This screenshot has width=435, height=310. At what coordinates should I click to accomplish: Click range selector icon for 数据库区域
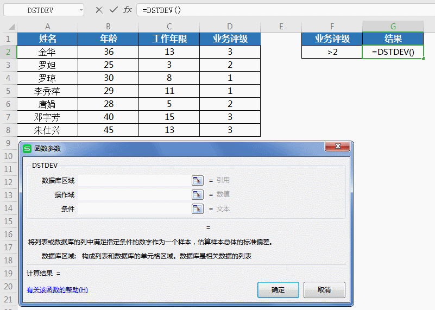[x=198, y=180]
